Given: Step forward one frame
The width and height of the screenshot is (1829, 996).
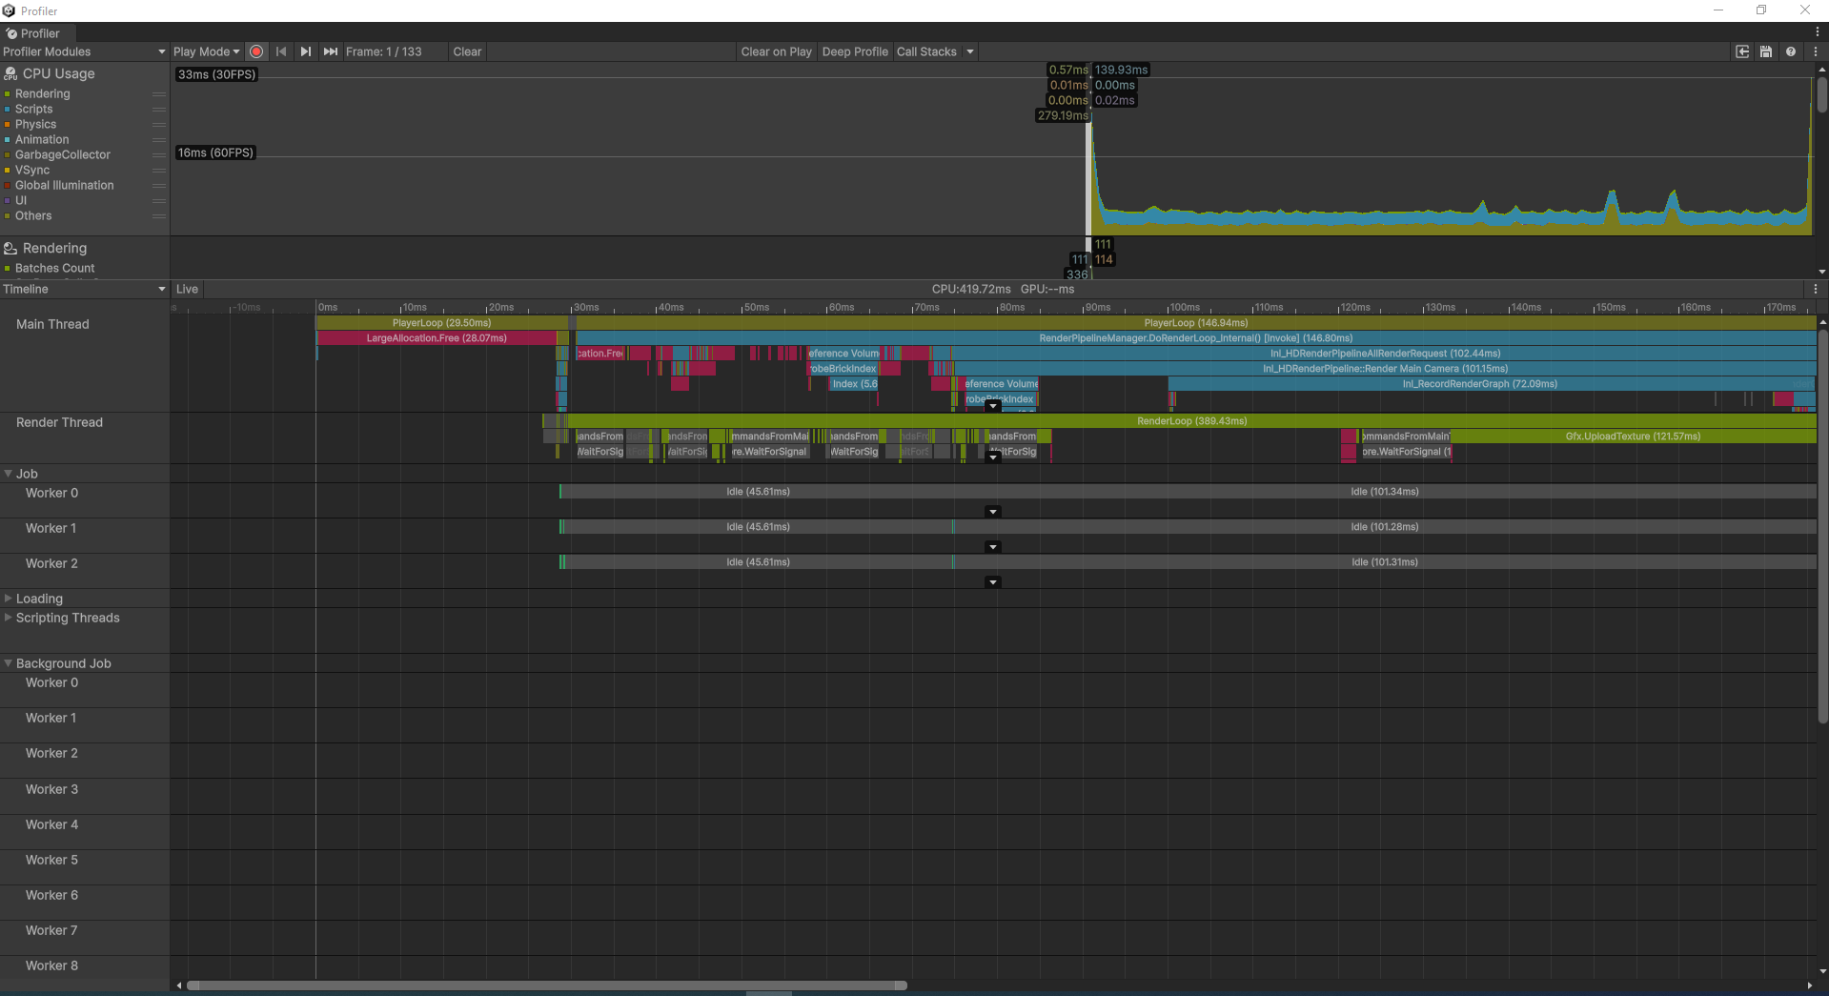Looking at the screenshot, I should (305, 51).
